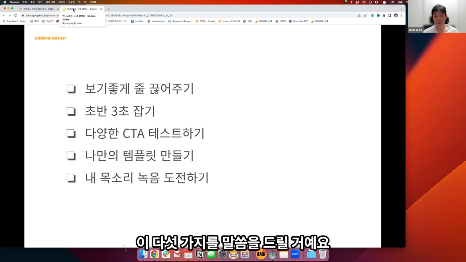Open the 북마크 menu
466x262 pixels.
62,2
